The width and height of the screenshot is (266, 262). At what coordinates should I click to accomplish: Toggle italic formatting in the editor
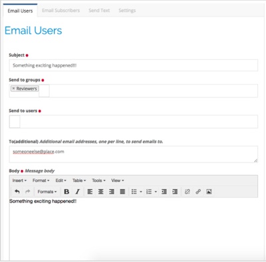[77, 191]
